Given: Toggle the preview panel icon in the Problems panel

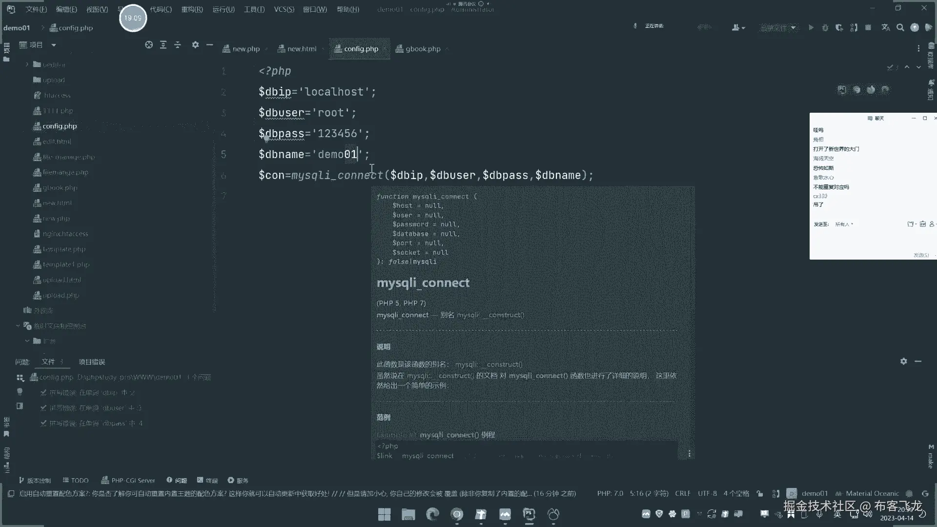Looking at the screenshot, I should coord(20,406).
